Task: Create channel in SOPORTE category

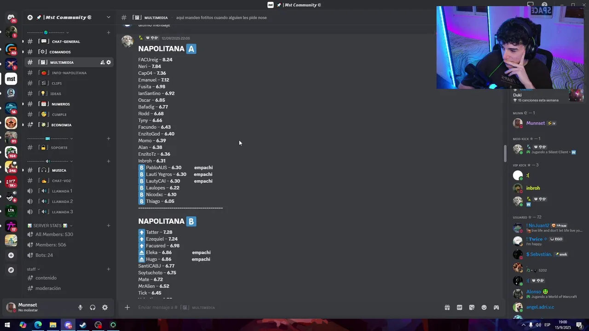Action: point(109,138)
